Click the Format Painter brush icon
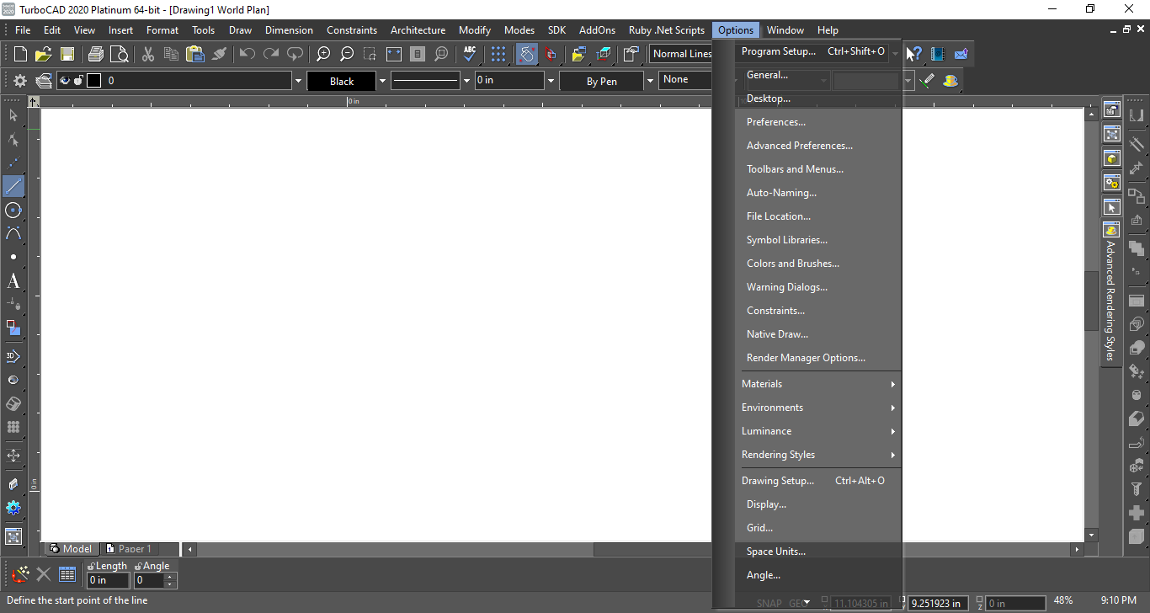 click(x=219, y=54)
